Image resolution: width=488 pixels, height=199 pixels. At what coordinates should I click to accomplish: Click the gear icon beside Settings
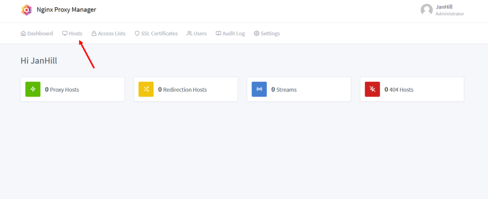(256, 33)
